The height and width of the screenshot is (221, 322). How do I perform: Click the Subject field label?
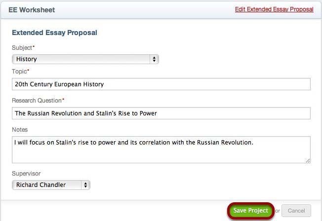[x=22, y=48]
